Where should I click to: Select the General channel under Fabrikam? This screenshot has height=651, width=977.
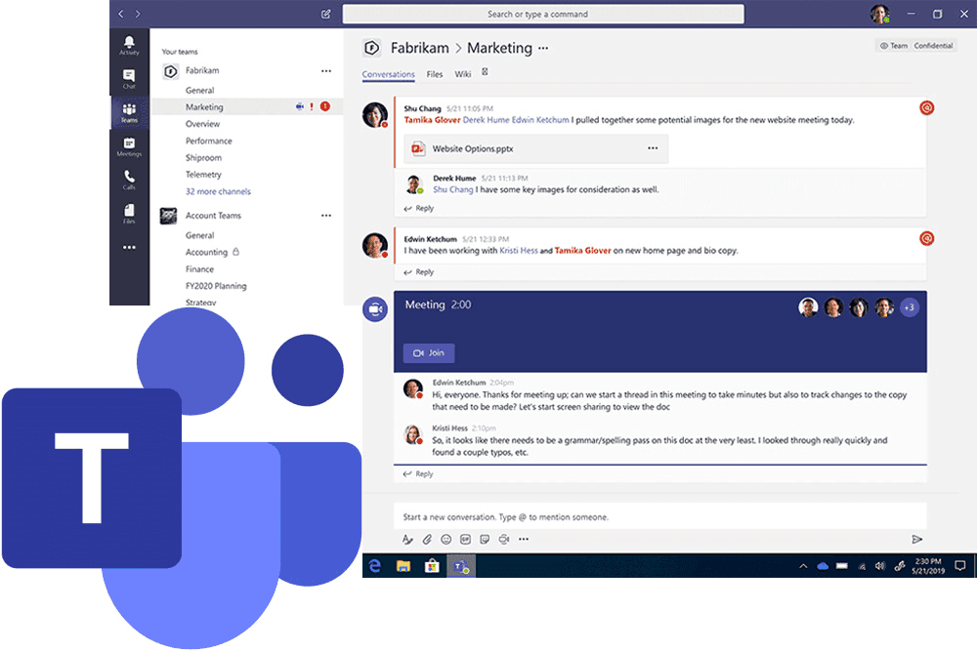[200, 90]
